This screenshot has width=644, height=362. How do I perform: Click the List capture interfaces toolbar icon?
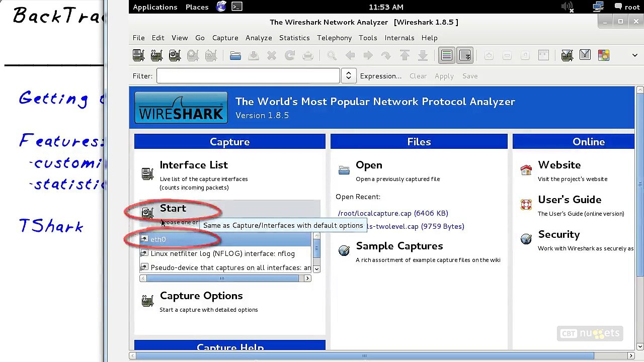coord(138,55)
